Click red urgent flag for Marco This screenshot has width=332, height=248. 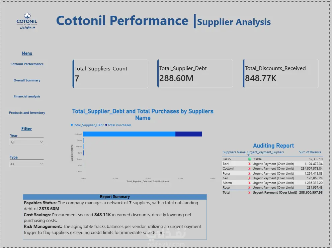click(x=249, y=183)
